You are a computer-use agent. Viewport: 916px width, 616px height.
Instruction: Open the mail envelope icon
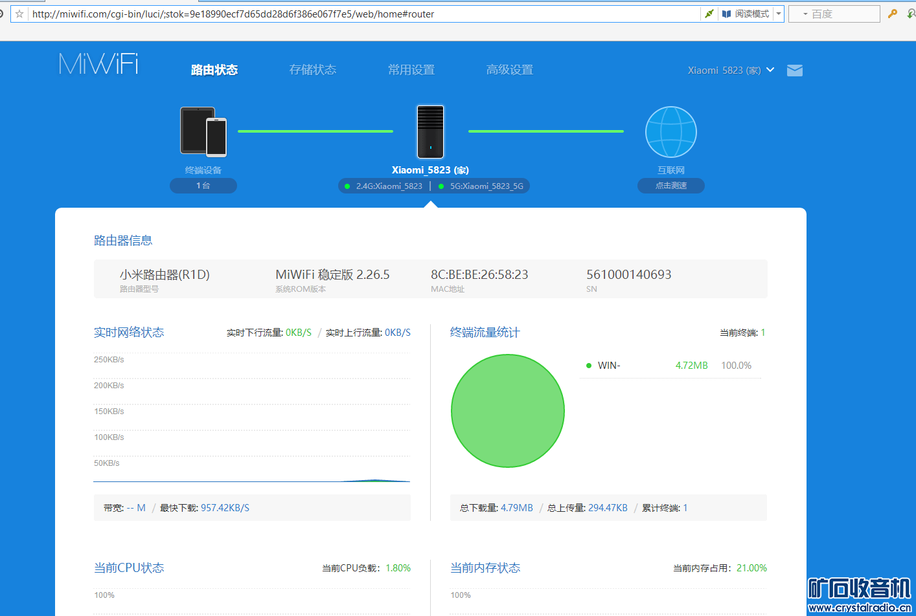click(795, 71)
